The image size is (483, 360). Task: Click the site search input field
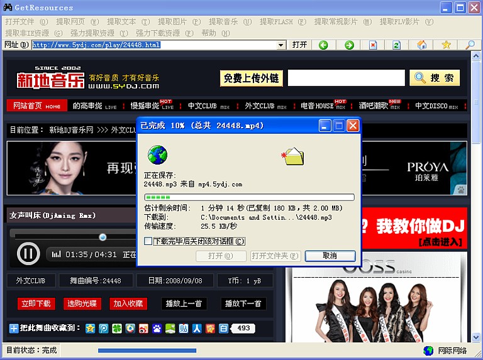coord(347,78)
